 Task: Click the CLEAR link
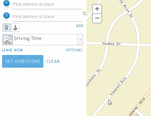pos(53,61)
